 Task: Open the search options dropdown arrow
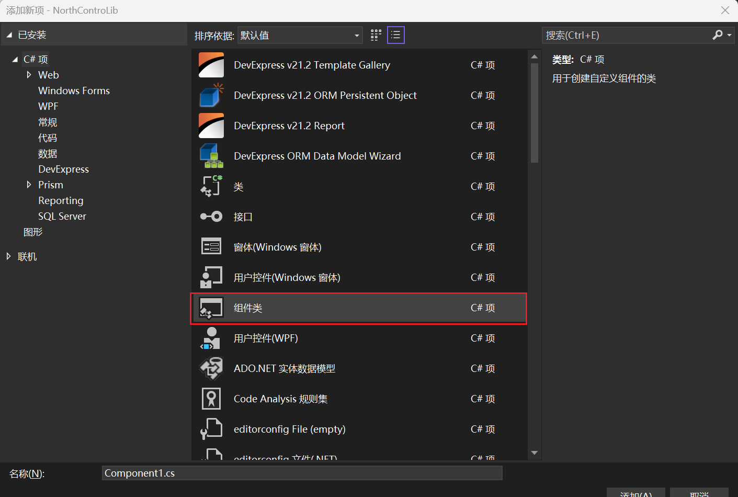coord(729,35)
